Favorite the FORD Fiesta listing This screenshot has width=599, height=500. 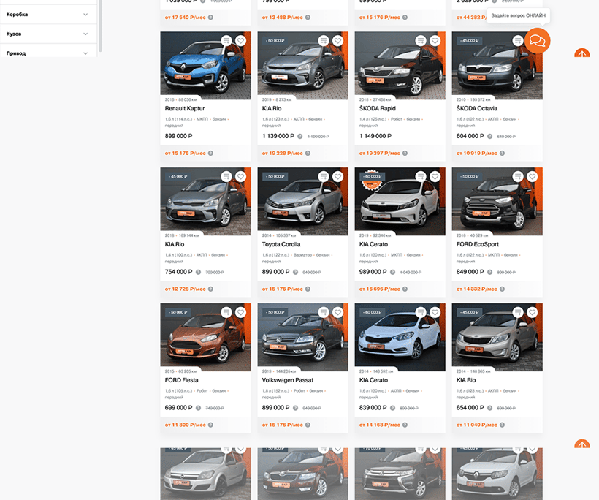(x=240, y=312)
